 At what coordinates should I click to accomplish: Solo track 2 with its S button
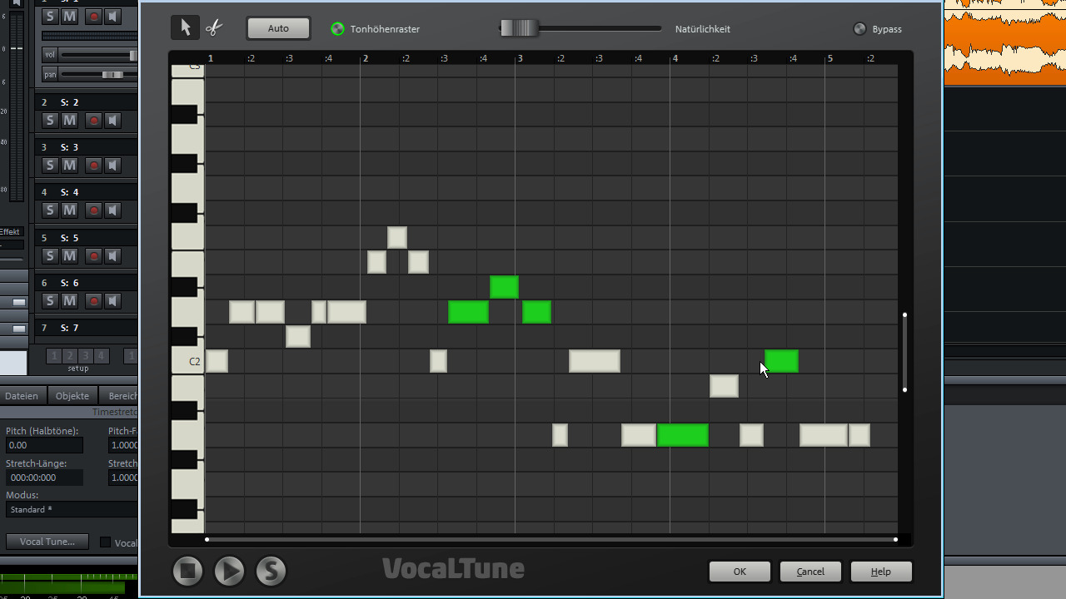[49, 121]
